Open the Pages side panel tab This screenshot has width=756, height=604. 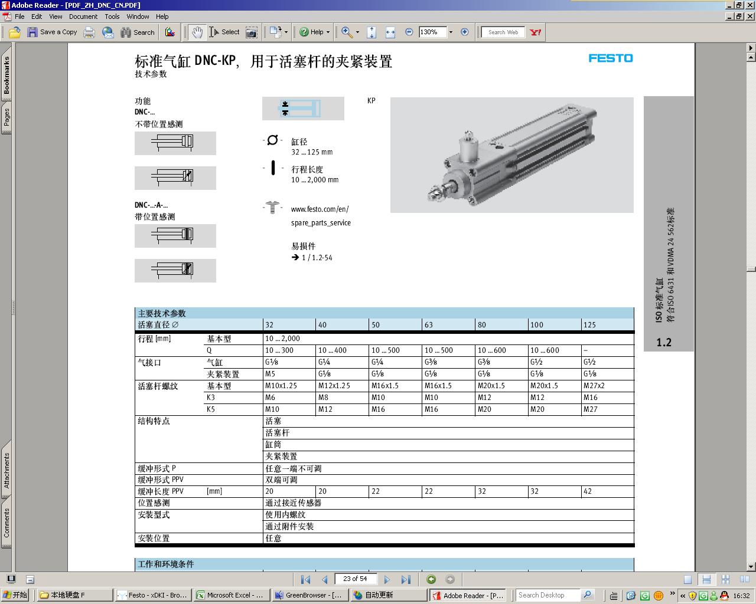coord(6,117)
